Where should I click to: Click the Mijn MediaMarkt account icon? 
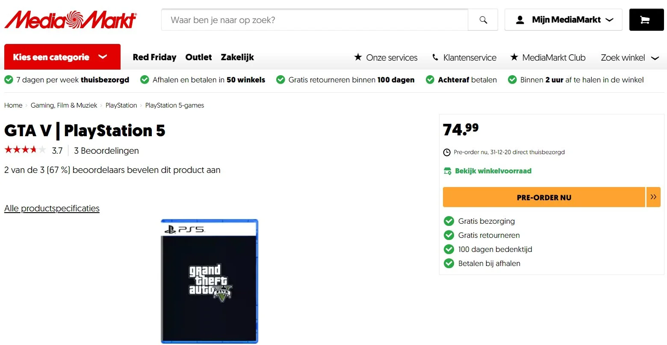520,19
